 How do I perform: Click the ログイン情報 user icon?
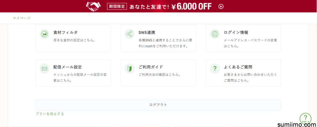[x=215, y=34]
